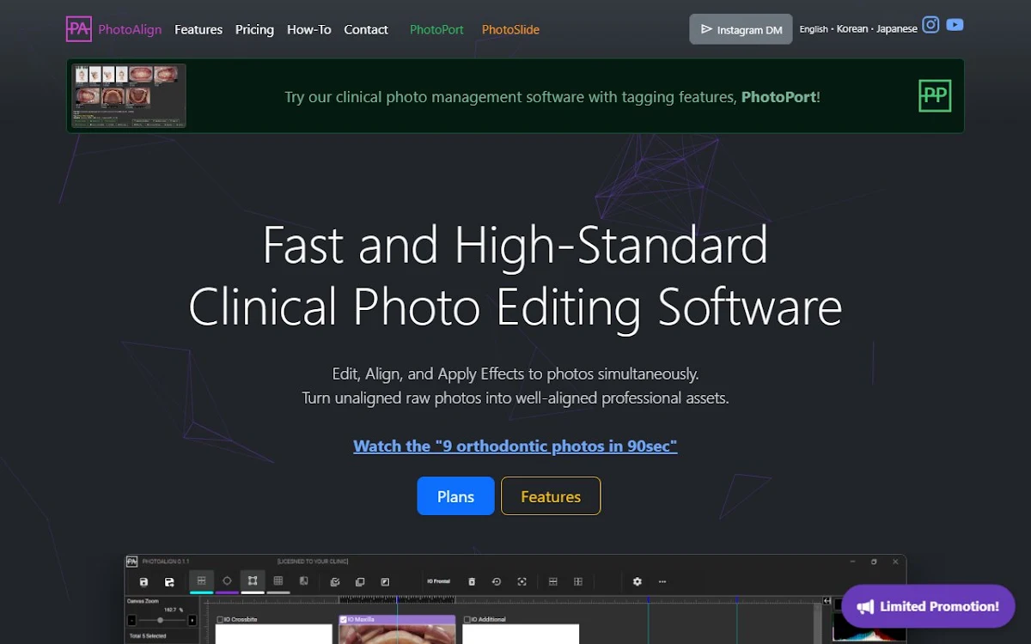Open the YouTube icon link
The image size is (1031, 644).
(955, 25)
